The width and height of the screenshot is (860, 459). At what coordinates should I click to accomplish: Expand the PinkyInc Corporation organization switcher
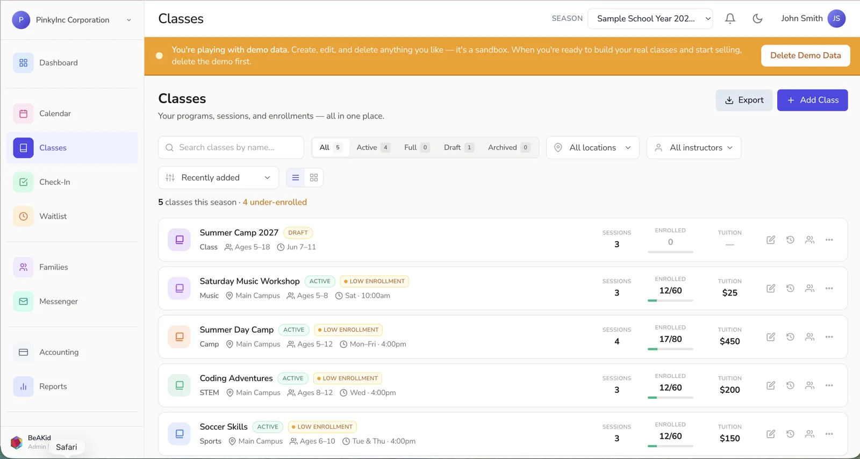(72, 20)
